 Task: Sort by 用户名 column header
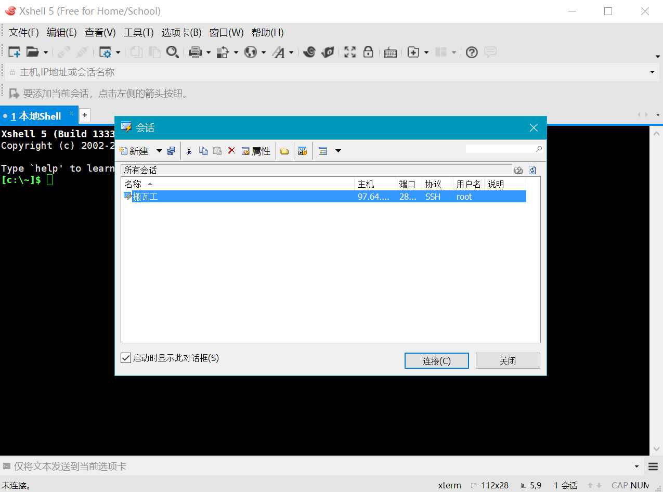[x=469, y=184]
